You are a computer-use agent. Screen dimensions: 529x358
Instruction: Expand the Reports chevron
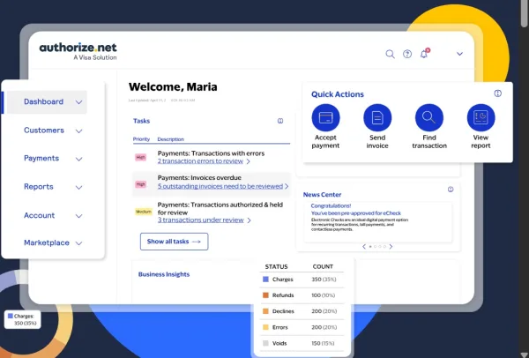[x=78, y=187]
